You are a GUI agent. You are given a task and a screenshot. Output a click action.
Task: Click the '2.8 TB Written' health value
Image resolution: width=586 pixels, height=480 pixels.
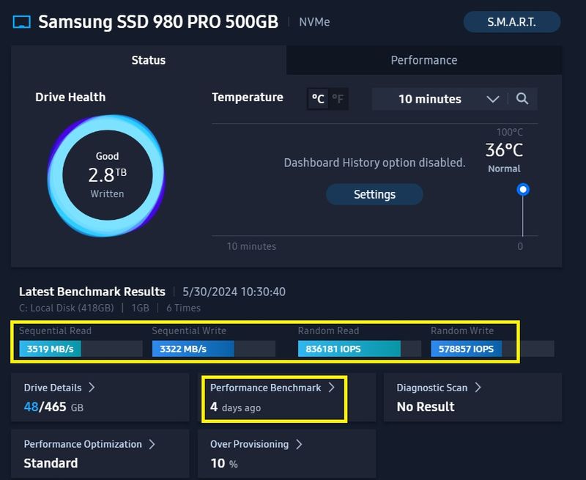tap(107, 181)
